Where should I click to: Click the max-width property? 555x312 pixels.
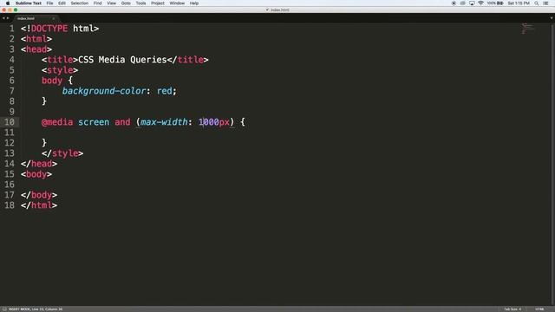(x=164, y=122)
